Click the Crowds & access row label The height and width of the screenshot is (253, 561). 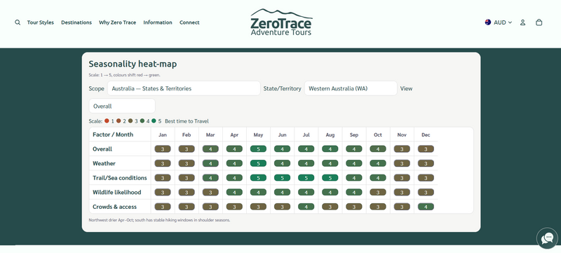pos(114,207)
